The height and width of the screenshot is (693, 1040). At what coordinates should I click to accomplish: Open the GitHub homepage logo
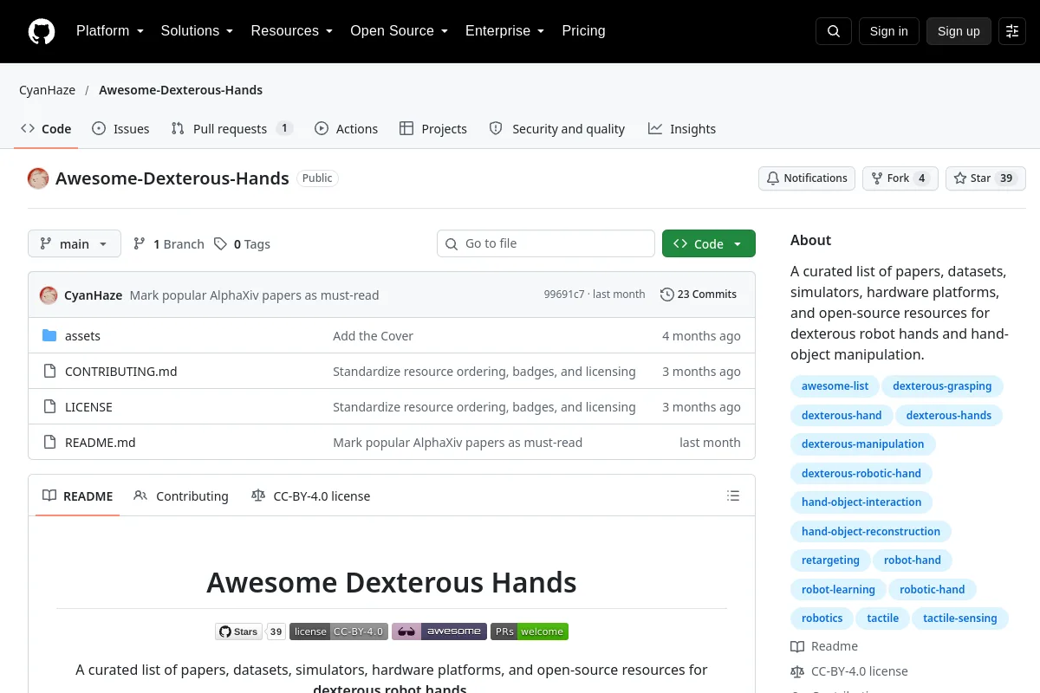coord(42,31)
